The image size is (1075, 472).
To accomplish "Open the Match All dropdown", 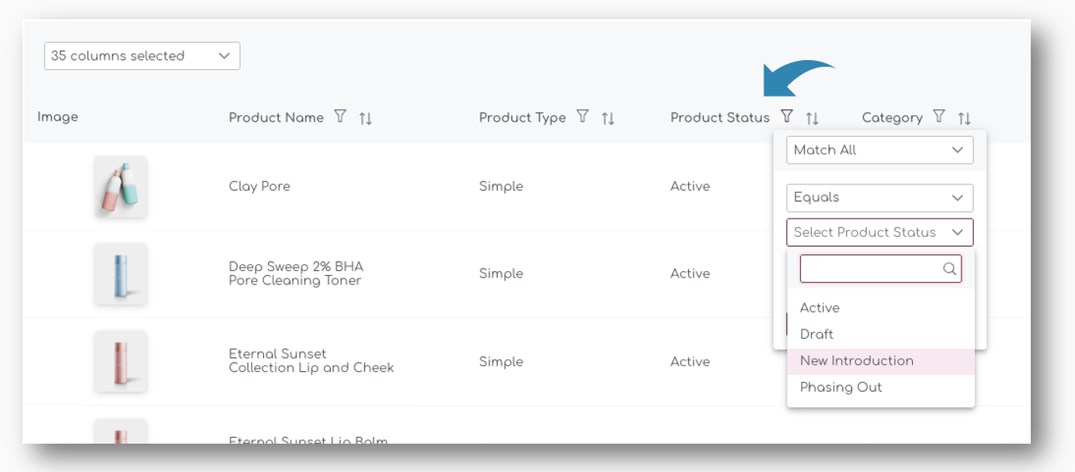I will click(880, 150).
